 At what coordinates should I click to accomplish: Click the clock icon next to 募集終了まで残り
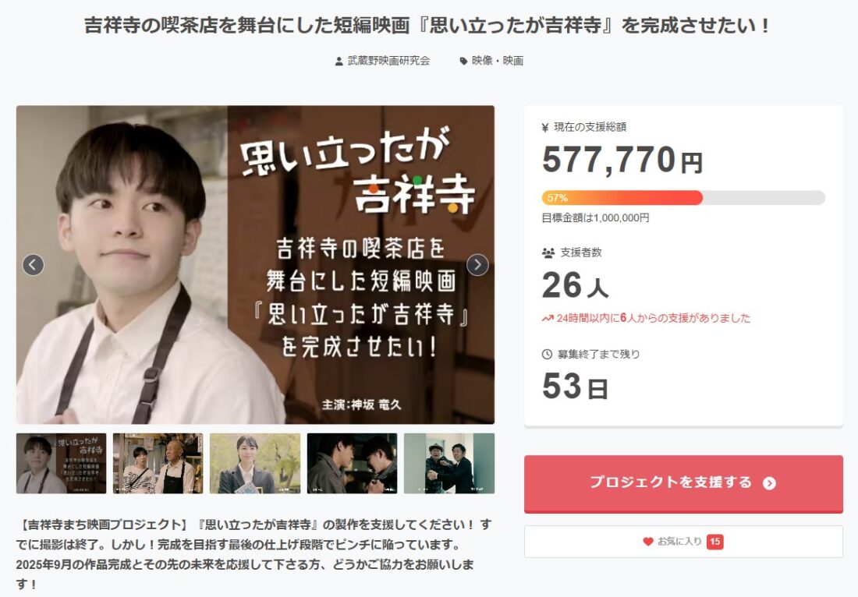547,355
